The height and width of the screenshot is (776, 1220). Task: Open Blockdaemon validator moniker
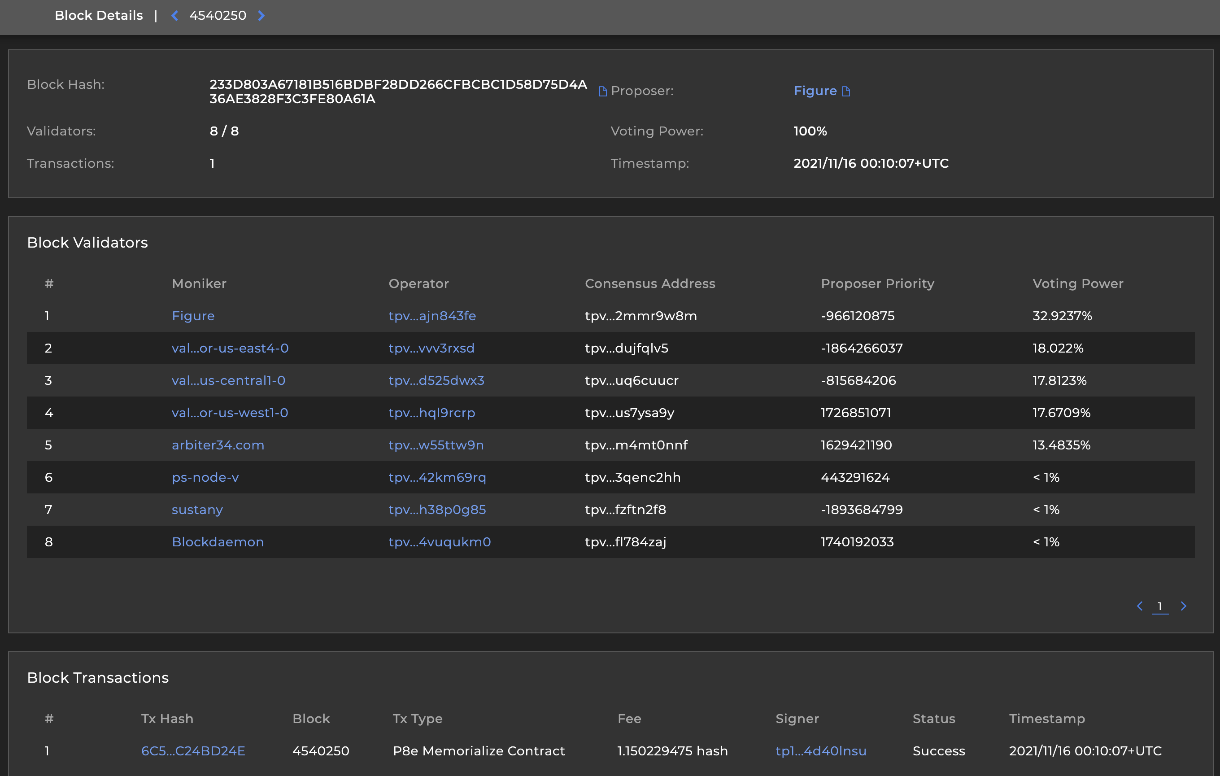[x=218, y=542]
